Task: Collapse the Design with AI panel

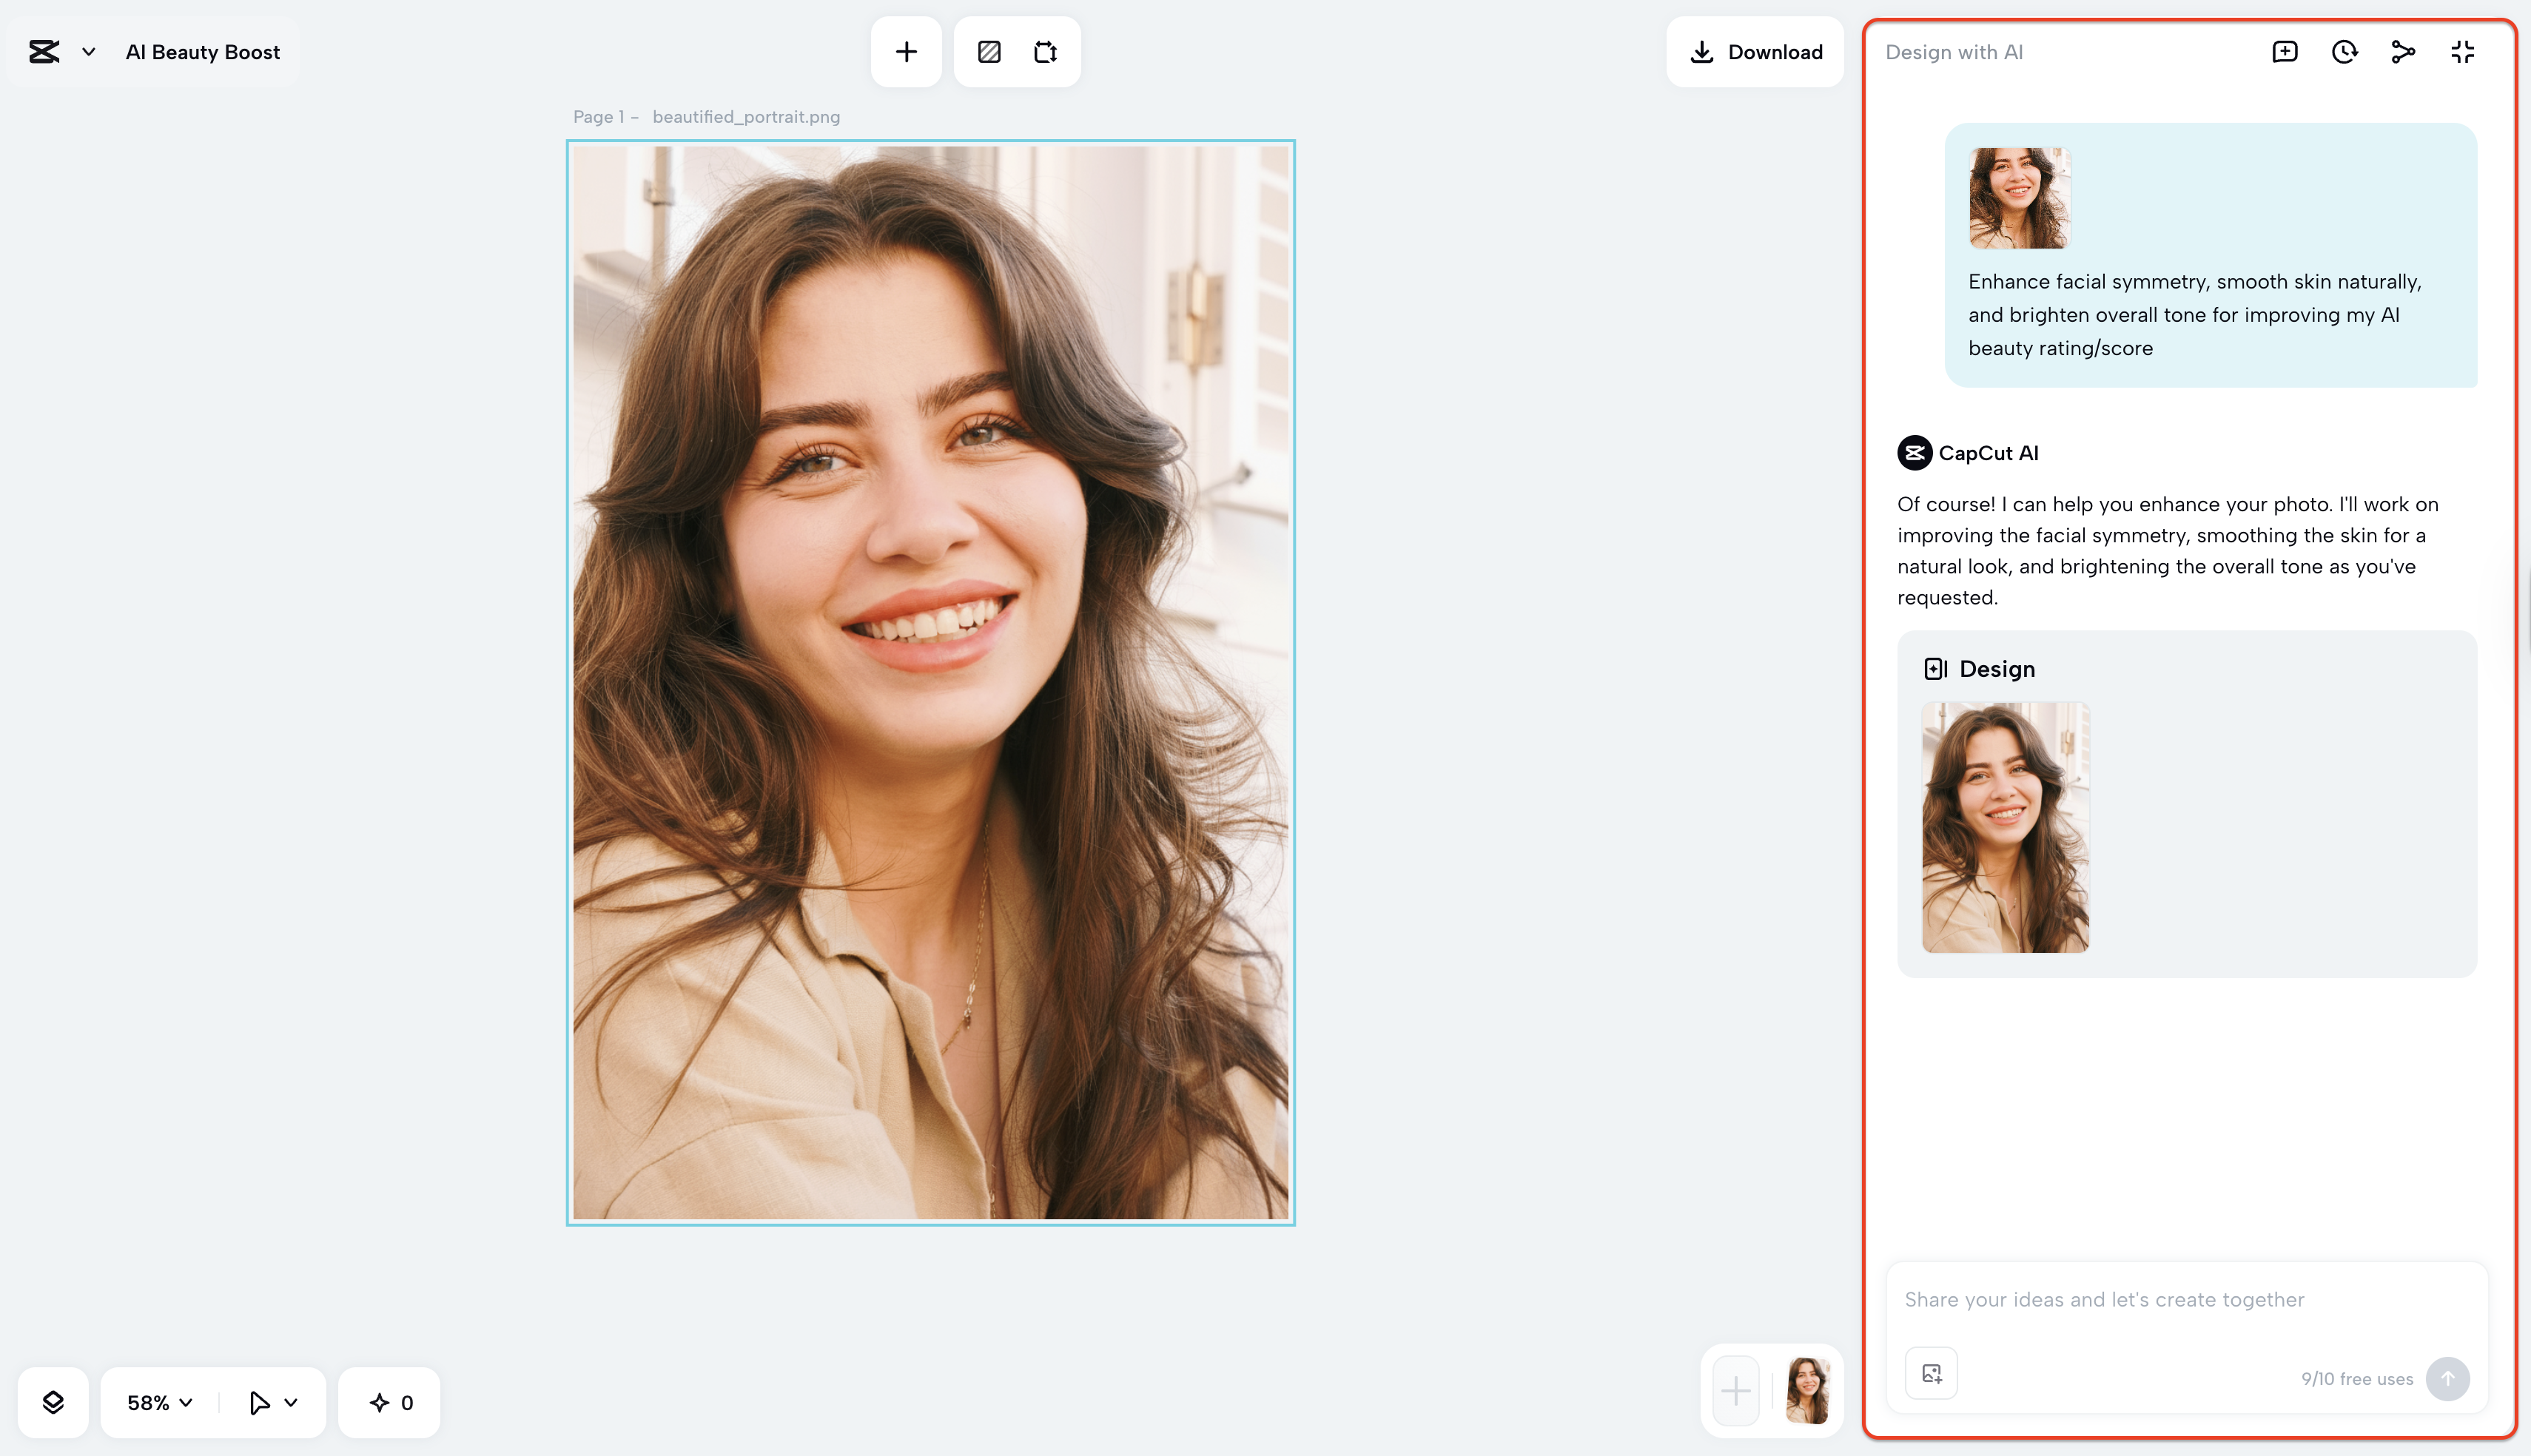Action: tap(2462, 51)
